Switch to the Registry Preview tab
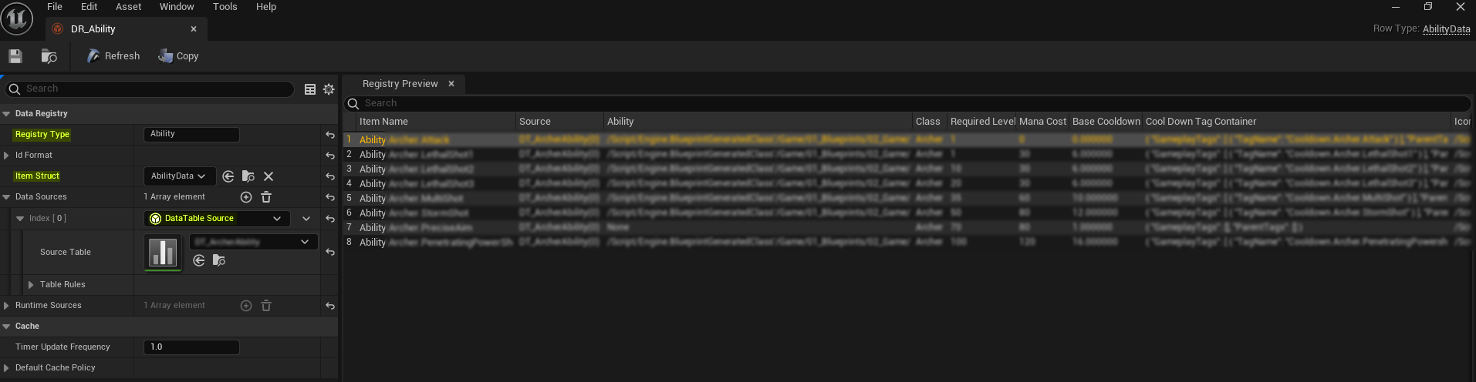 400,84
